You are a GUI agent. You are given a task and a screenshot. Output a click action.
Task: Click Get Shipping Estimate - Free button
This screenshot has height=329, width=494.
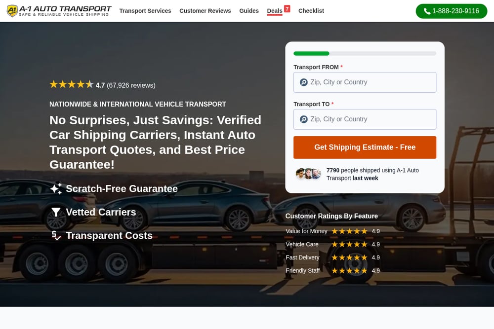pos(365,147)
